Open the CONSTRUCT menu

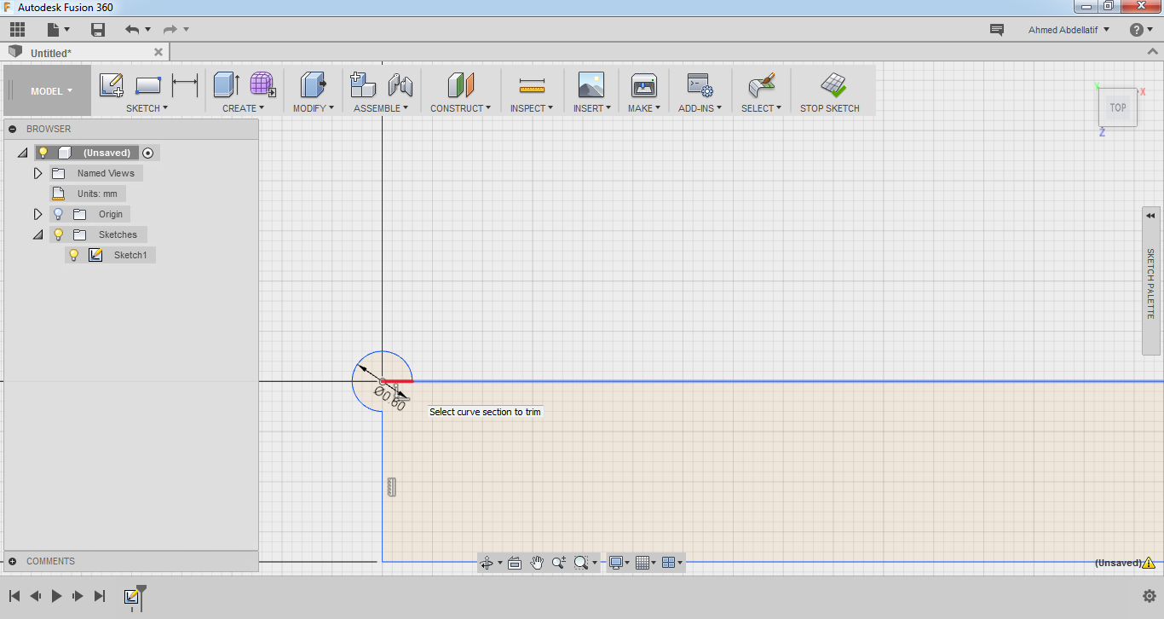point(460,108)
